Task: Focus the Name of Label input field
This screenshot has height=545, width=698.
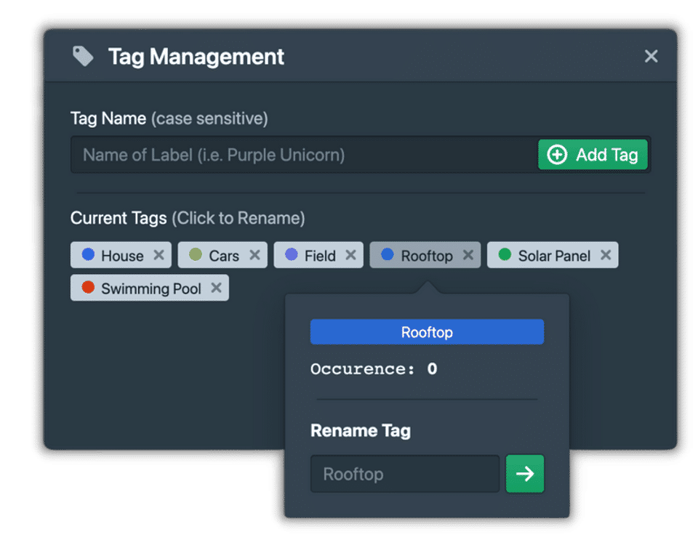Action: tap(304, 154)
